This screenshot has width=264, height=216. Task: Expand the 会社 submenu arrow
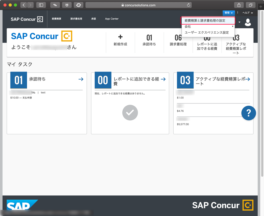233,26
